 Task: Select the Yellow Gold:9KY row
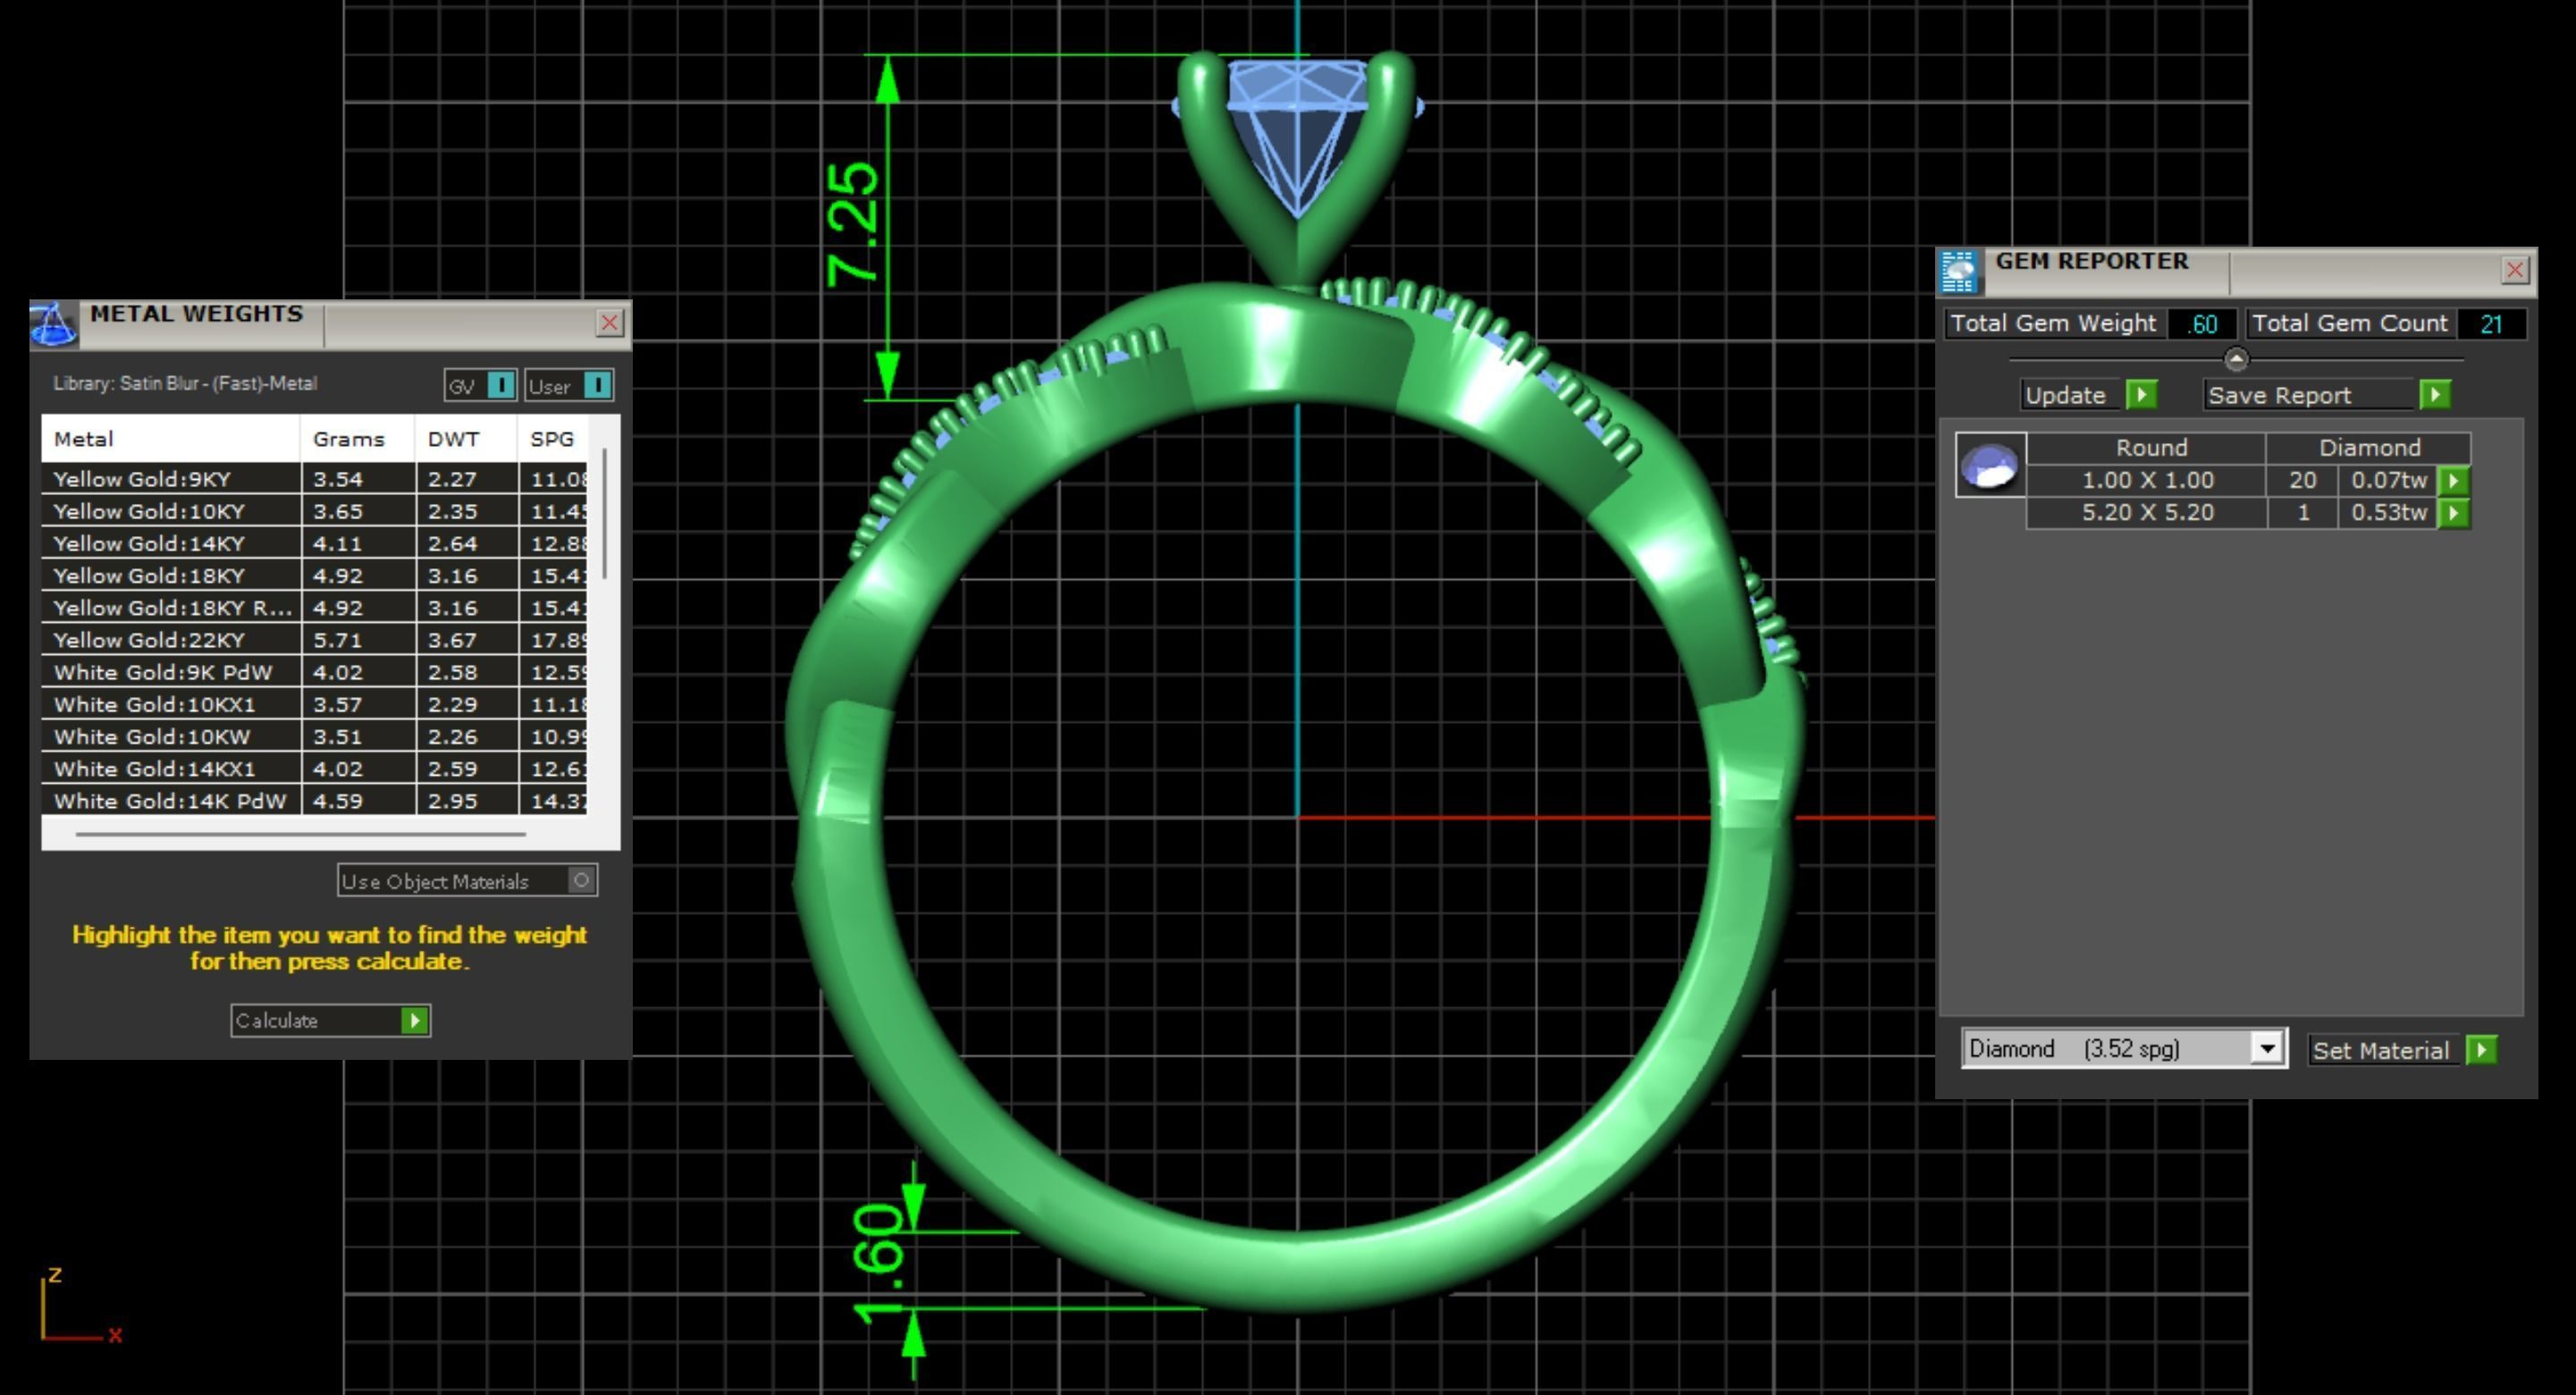pos(314,479)
